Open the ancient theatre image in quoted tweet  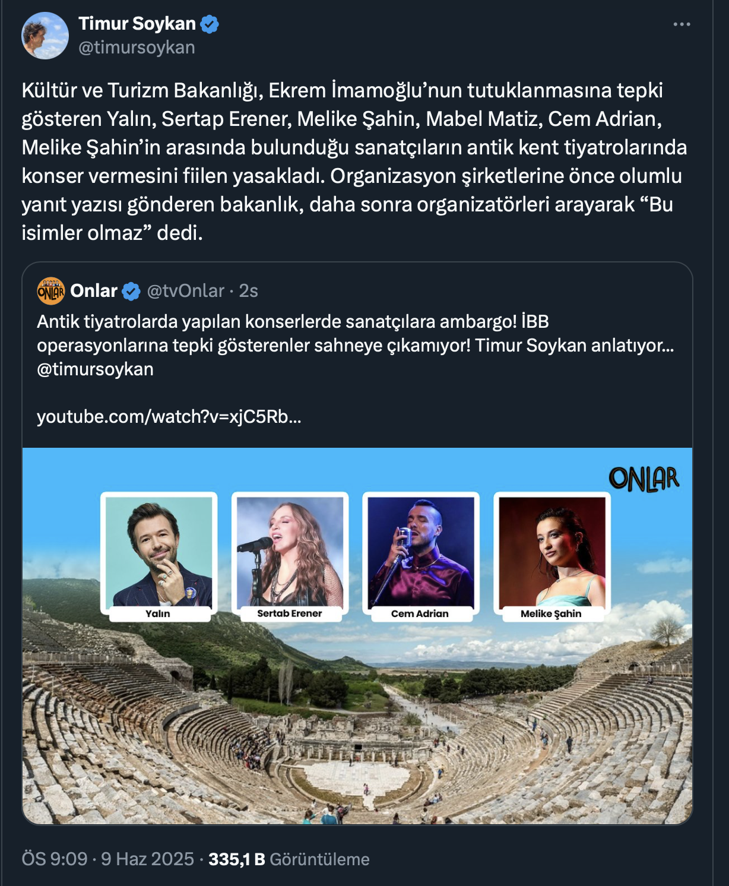357,636
